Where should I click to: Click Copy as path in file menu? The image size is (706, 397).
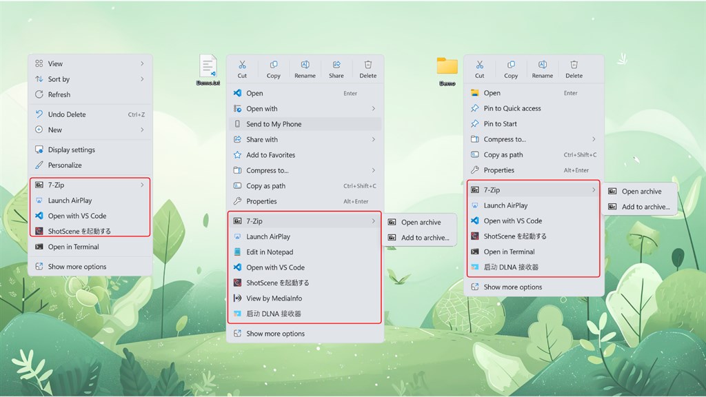coord(305,186)
